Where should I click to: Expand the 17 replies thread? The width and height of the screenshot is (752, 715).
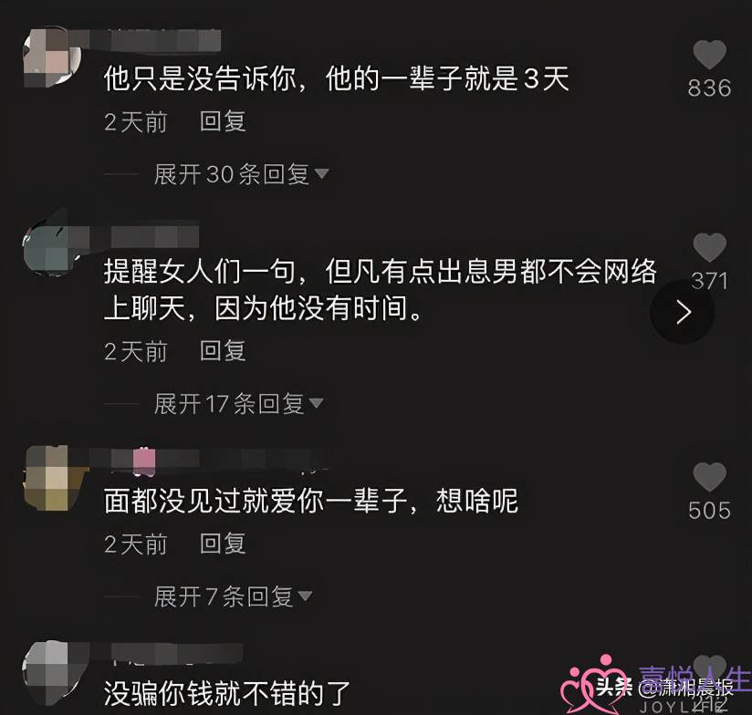pos(238,403)
